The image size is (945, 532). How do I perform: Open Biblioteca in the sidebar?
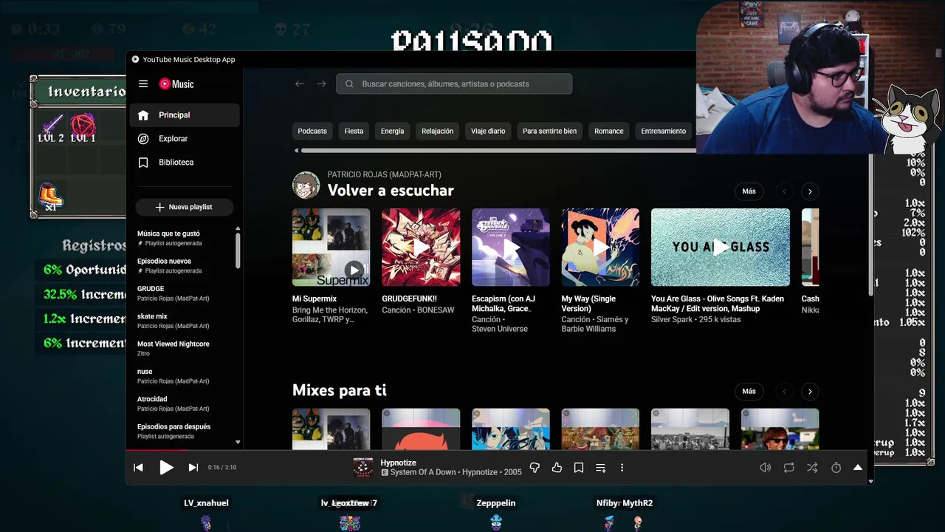[x=185, y=163]
